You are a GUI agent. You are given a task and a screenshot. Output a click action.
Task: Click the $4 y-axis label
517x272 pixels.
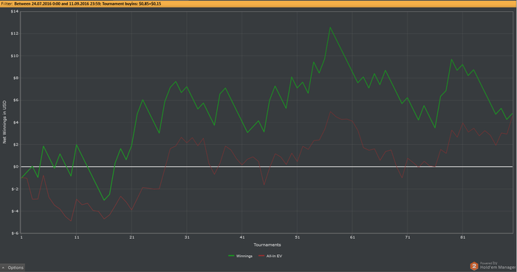coord(16,123)
